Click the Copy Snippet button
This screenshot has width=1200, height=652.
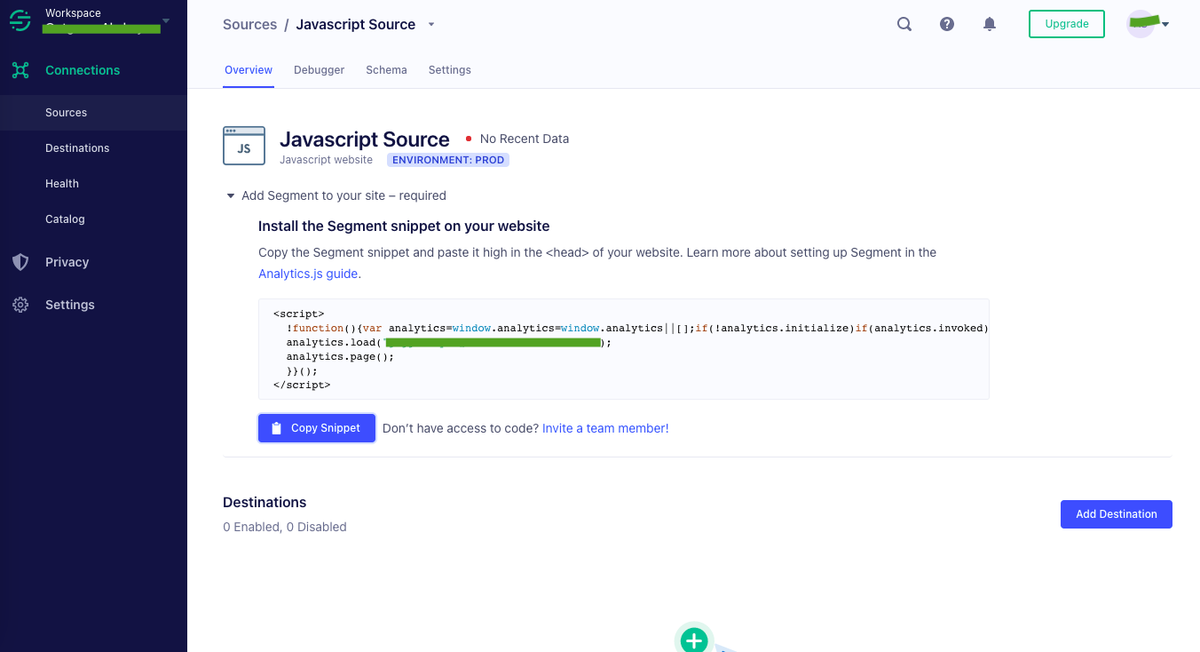pos(317,428)
